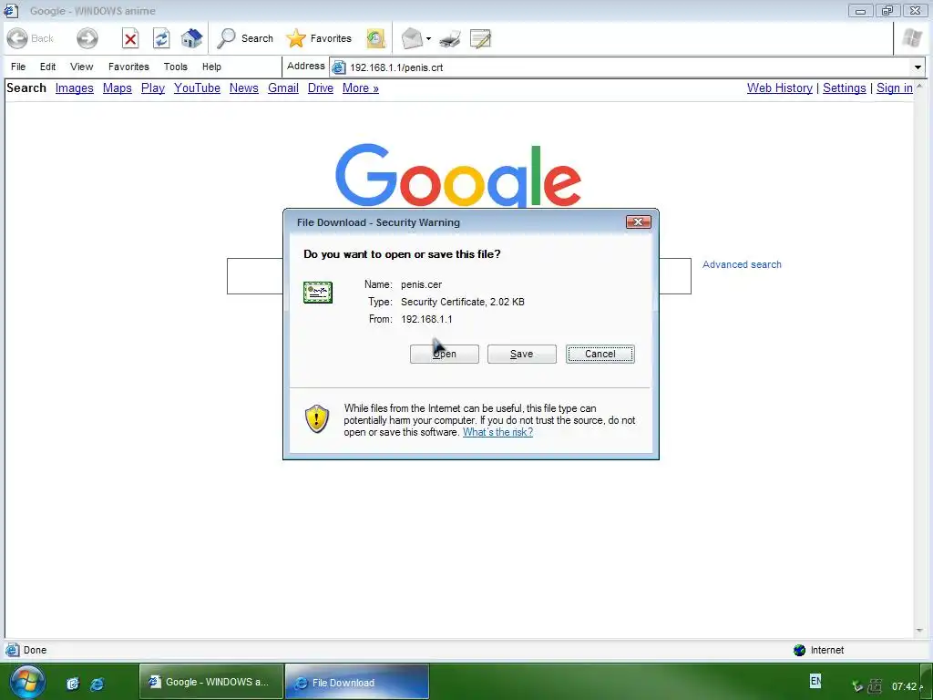This screenshot has width=933, height=700.
Task: Go to the Home page icon
Action: coord(191,38)
